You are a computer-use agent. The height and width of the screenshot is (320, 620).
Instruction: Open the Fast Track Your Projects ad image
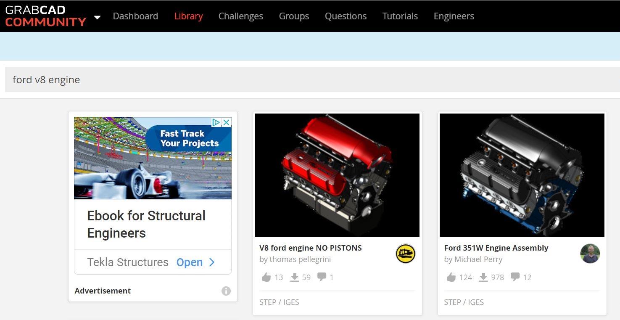click(x=153, y=158)
